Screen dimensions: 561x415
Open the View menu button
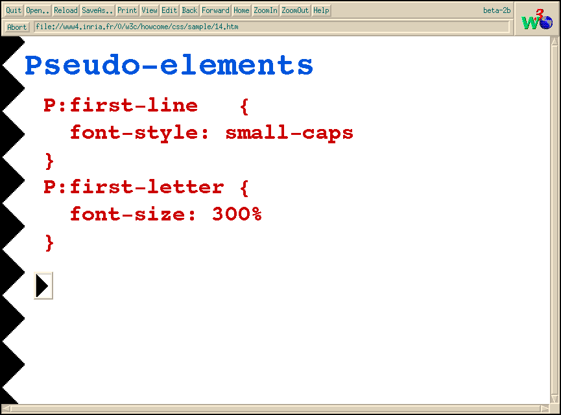[x=150, y=10]
